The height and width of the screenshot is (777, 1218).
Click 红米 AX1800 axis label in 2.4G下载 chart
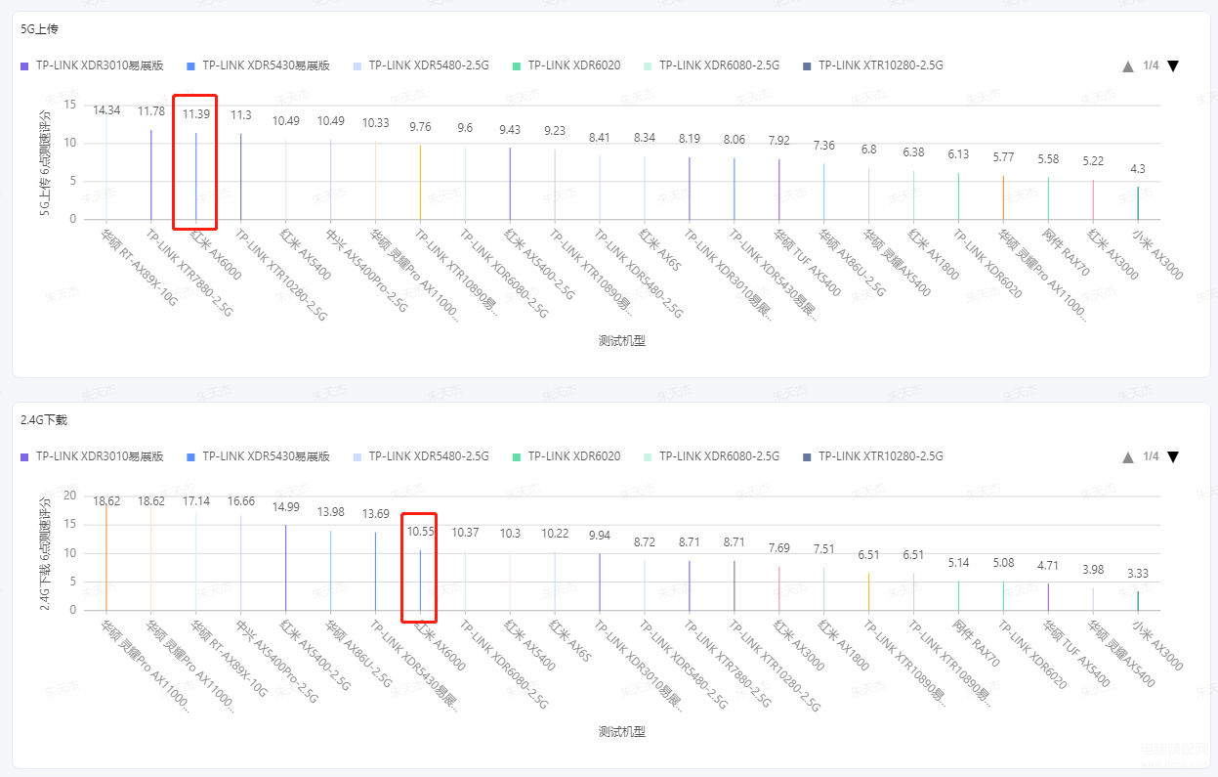click(843, 644)
